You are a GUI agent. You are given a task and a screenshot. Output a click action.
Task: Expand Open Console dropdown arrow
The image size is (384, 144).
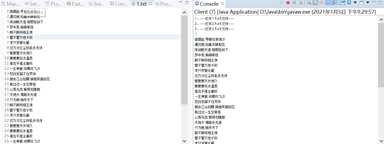click(x=368, y=2)
